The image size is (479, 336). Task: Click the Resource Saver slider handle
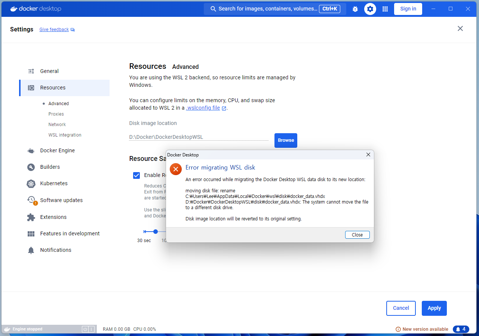coord(156,232)
